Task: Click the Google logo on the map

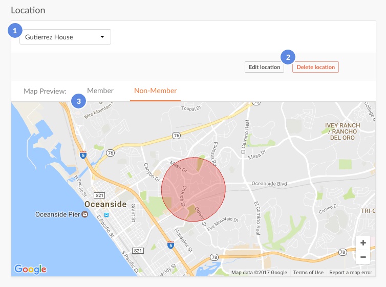Action: [x=30, y=269]
